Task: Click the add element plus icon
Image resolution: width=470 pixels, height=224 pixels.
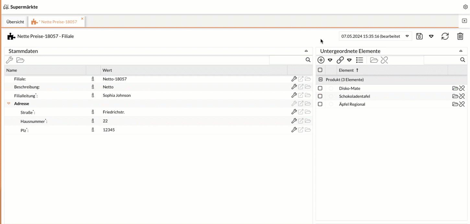Action: pyautogui.click(x=321, y=60)
